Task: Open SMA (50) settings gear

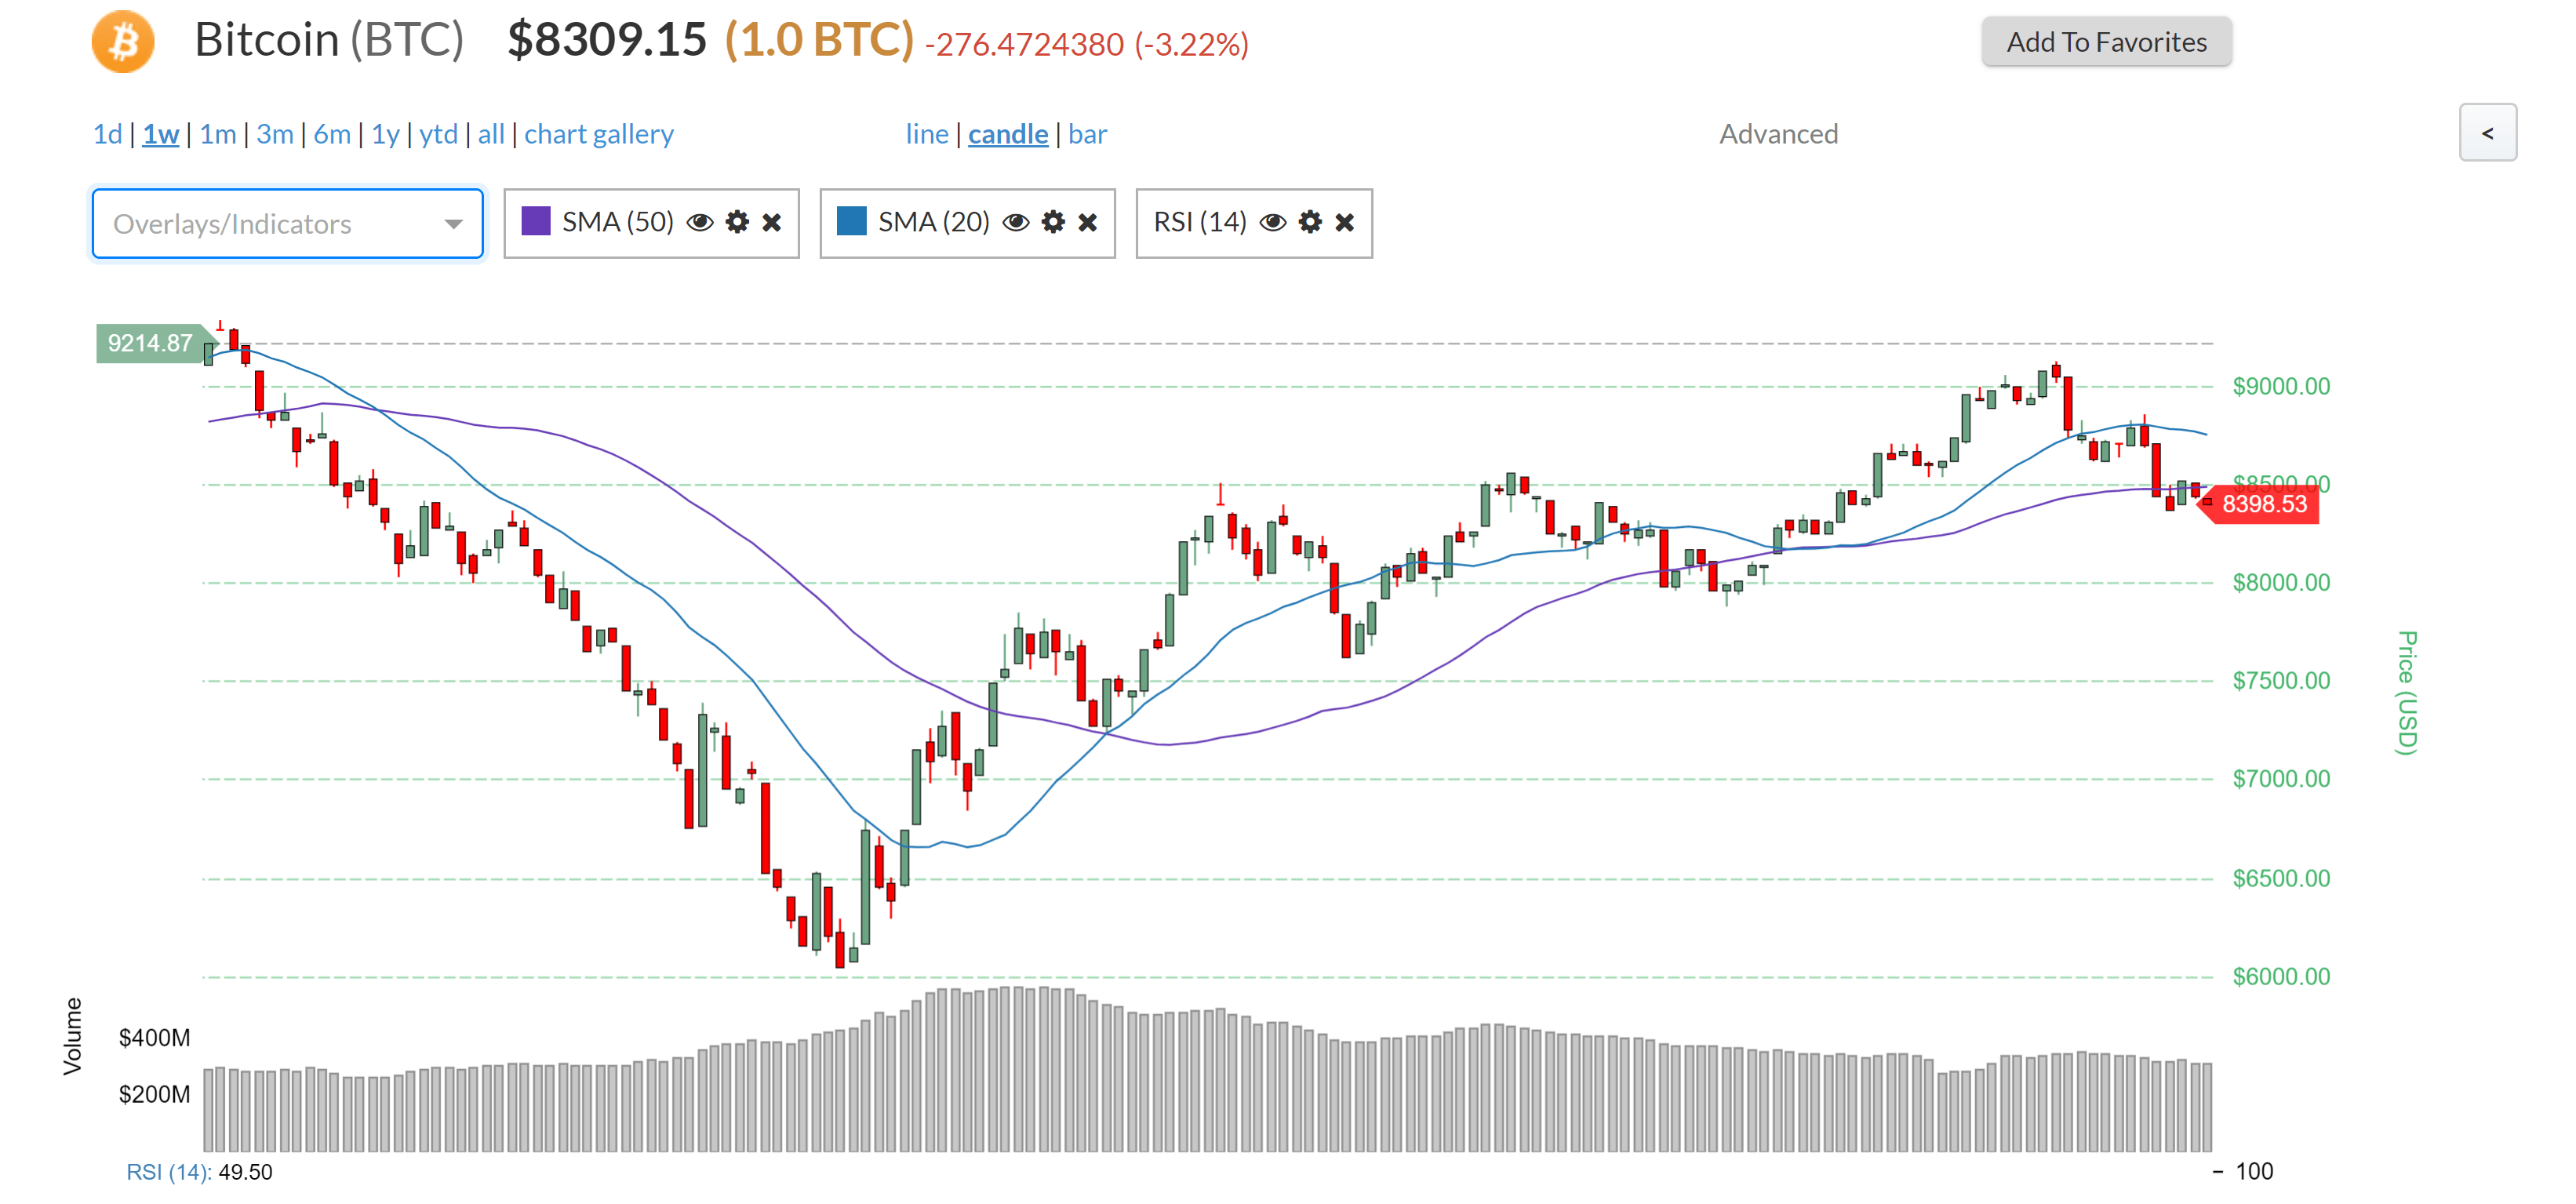Action: pyautogui.click(x=737, y=222)
